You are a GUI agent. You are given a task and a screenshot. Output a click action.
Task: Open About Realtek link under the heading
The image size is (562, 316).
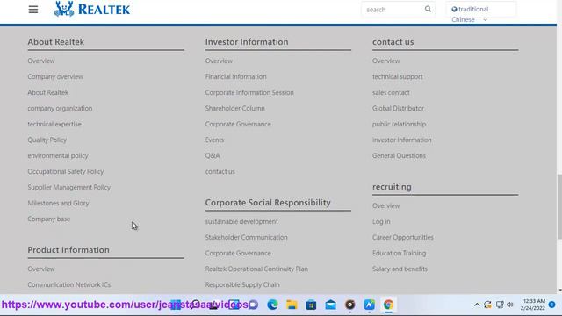click(48, 92)
